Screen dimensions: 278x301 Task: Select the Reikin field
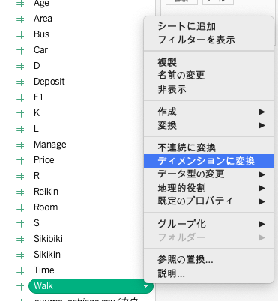(x=46, y=192)
